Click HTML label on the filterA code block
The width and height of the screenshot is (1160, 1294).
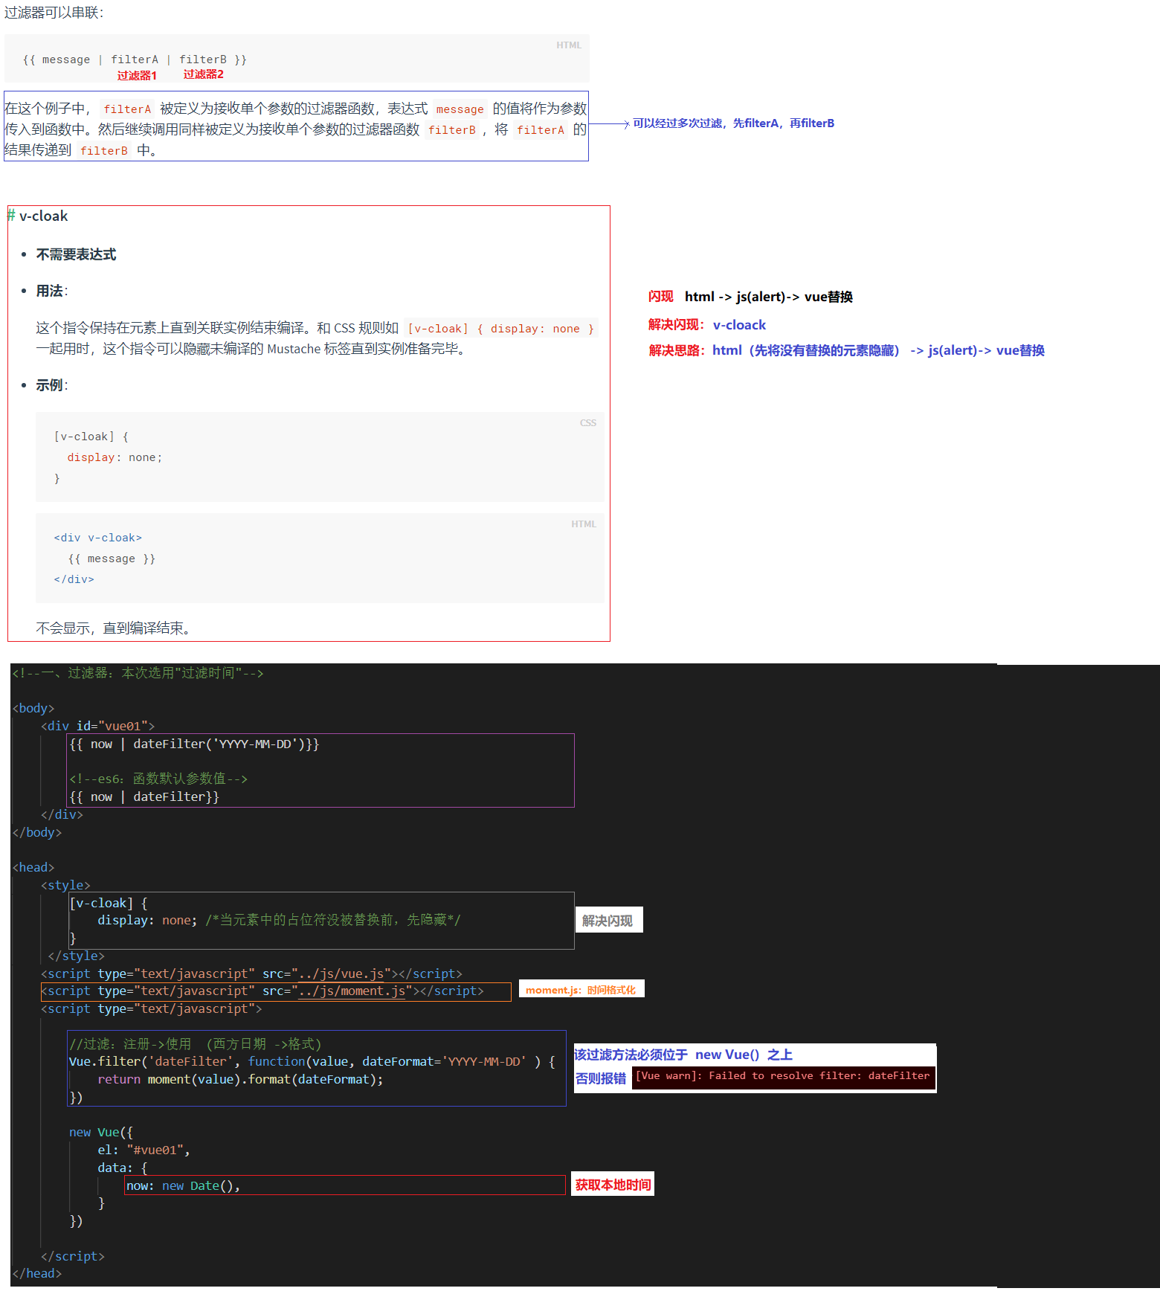point(568,45)
